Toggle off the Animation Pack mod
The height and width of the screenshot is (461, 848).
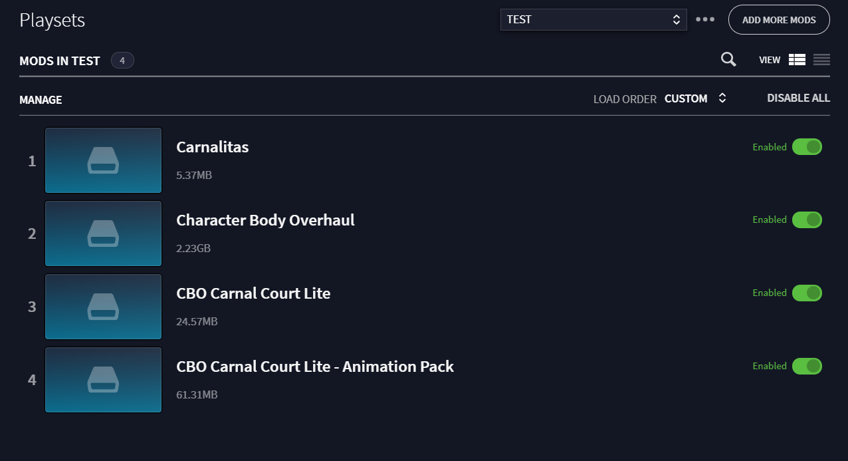tap(807, 366)
